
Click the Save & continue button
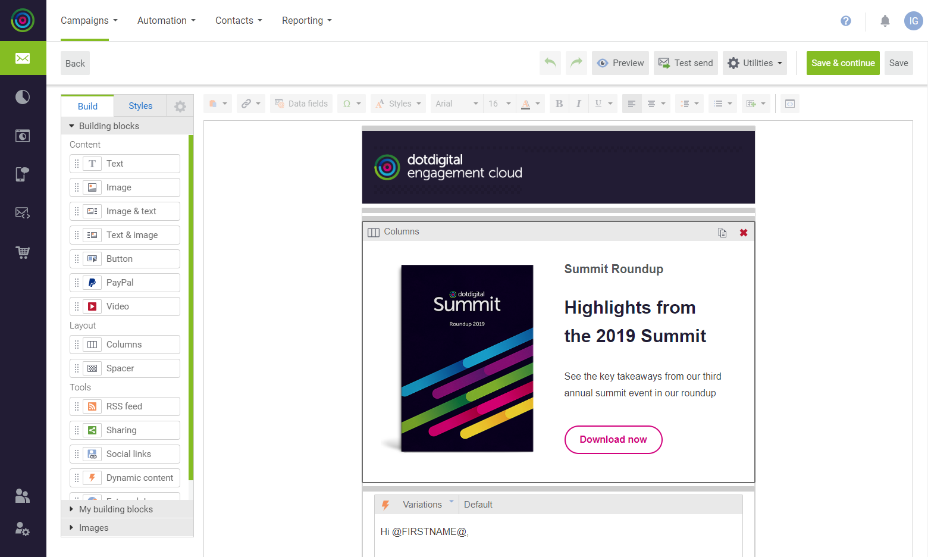(843, 62)
